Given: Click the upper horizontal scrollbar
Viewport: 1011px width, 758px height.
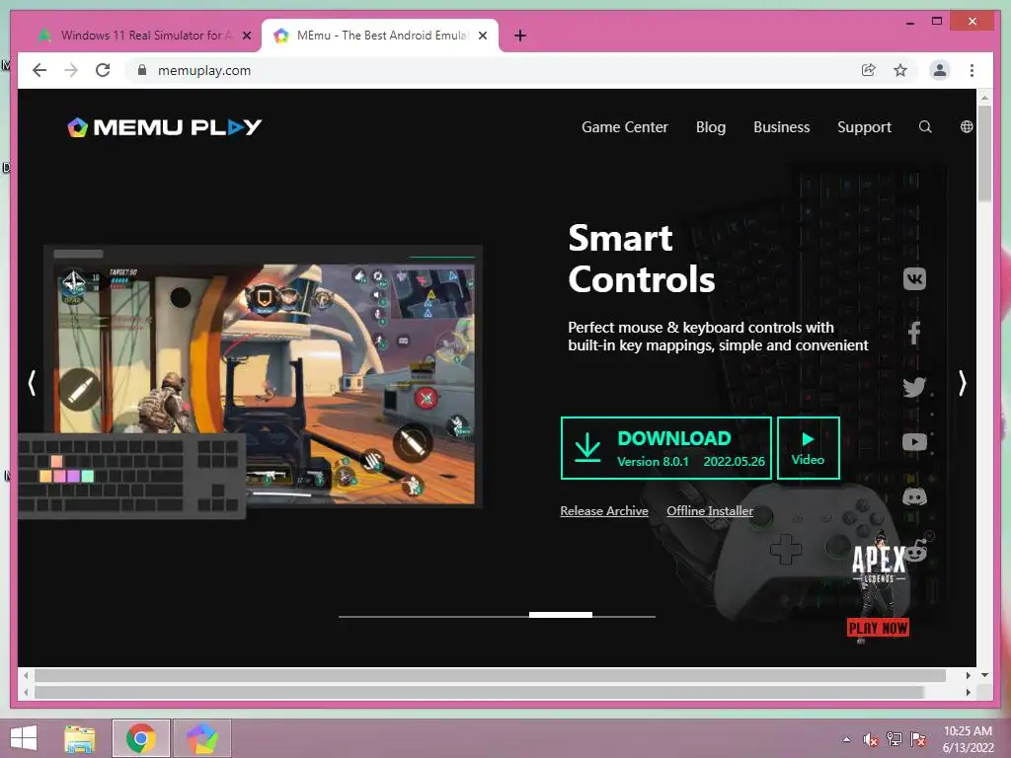Looking at the screenshot, I should click(x=490, y=675).
